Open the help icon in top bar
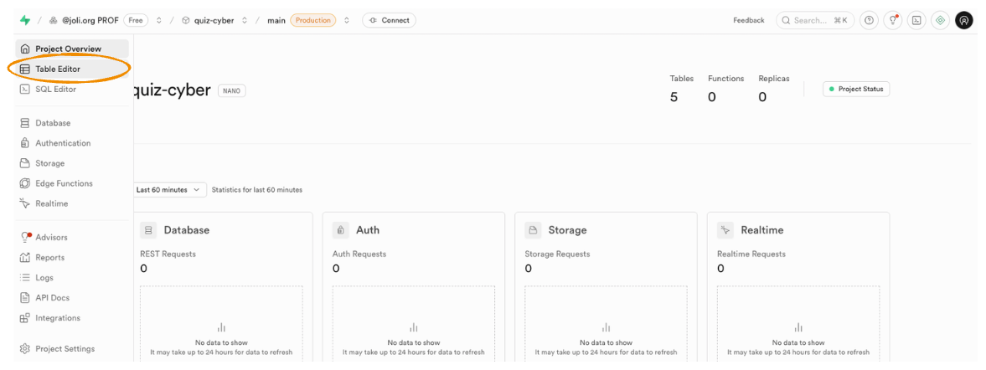This screenshot has height=370, width=986. click(869, 20)
